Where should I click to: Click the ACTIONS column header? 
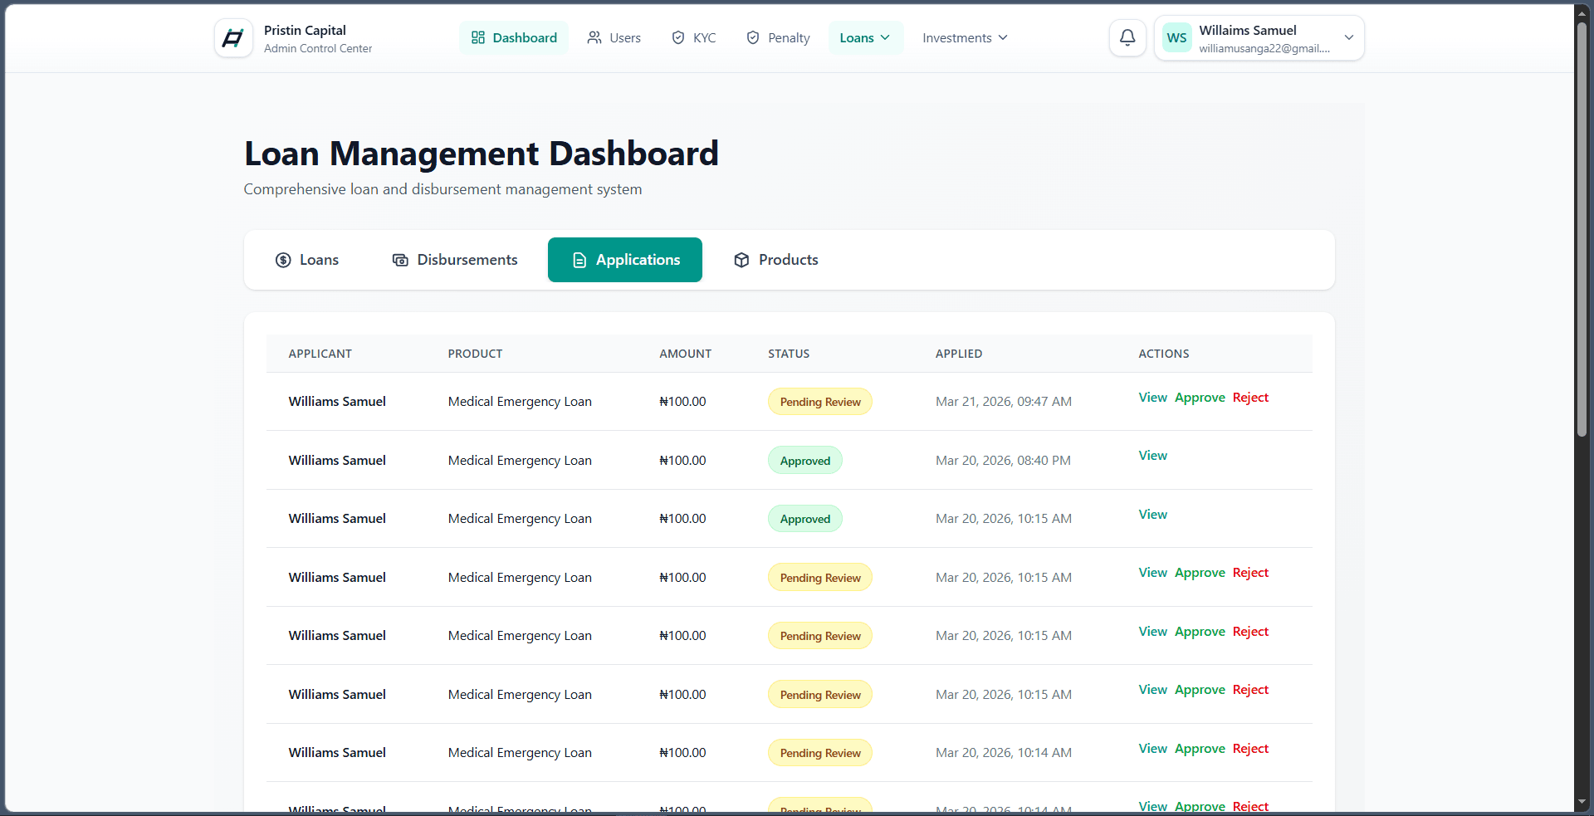click(x=1163, y=354)
